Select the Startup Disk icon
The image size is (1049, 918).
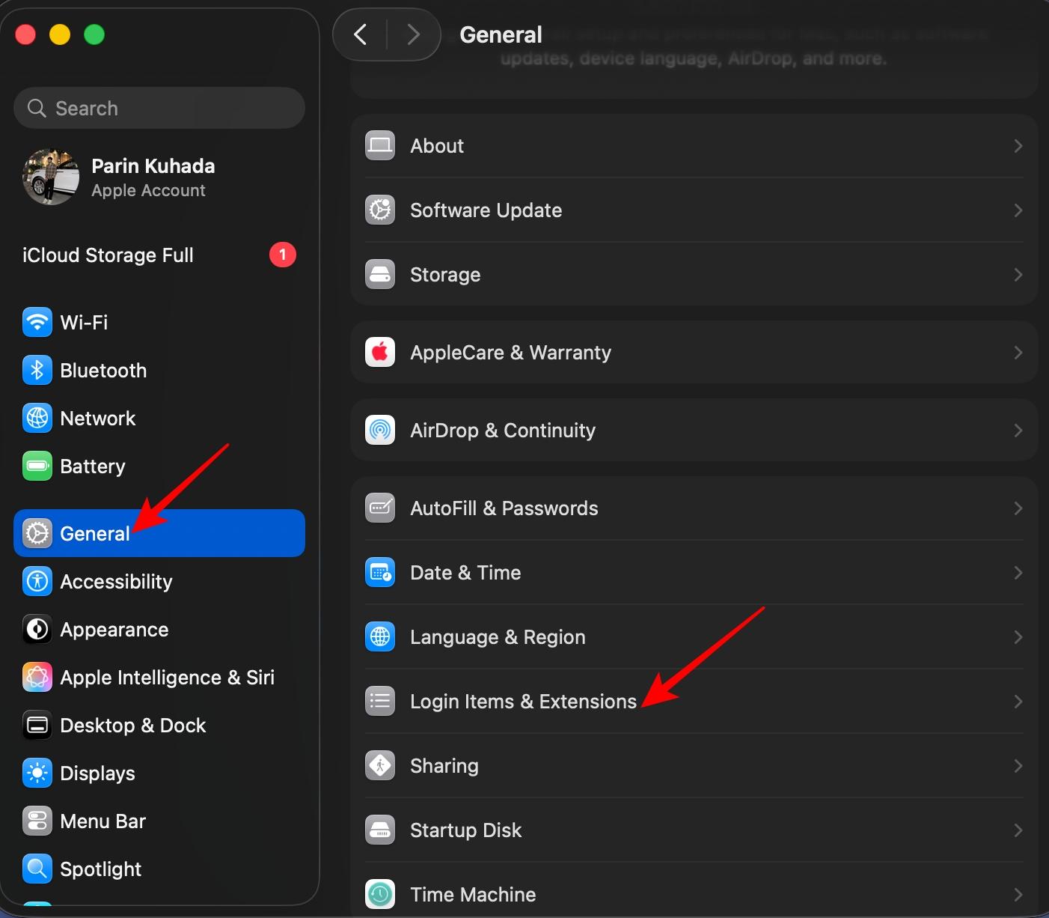pyautogui.click(x=380, y=830)
